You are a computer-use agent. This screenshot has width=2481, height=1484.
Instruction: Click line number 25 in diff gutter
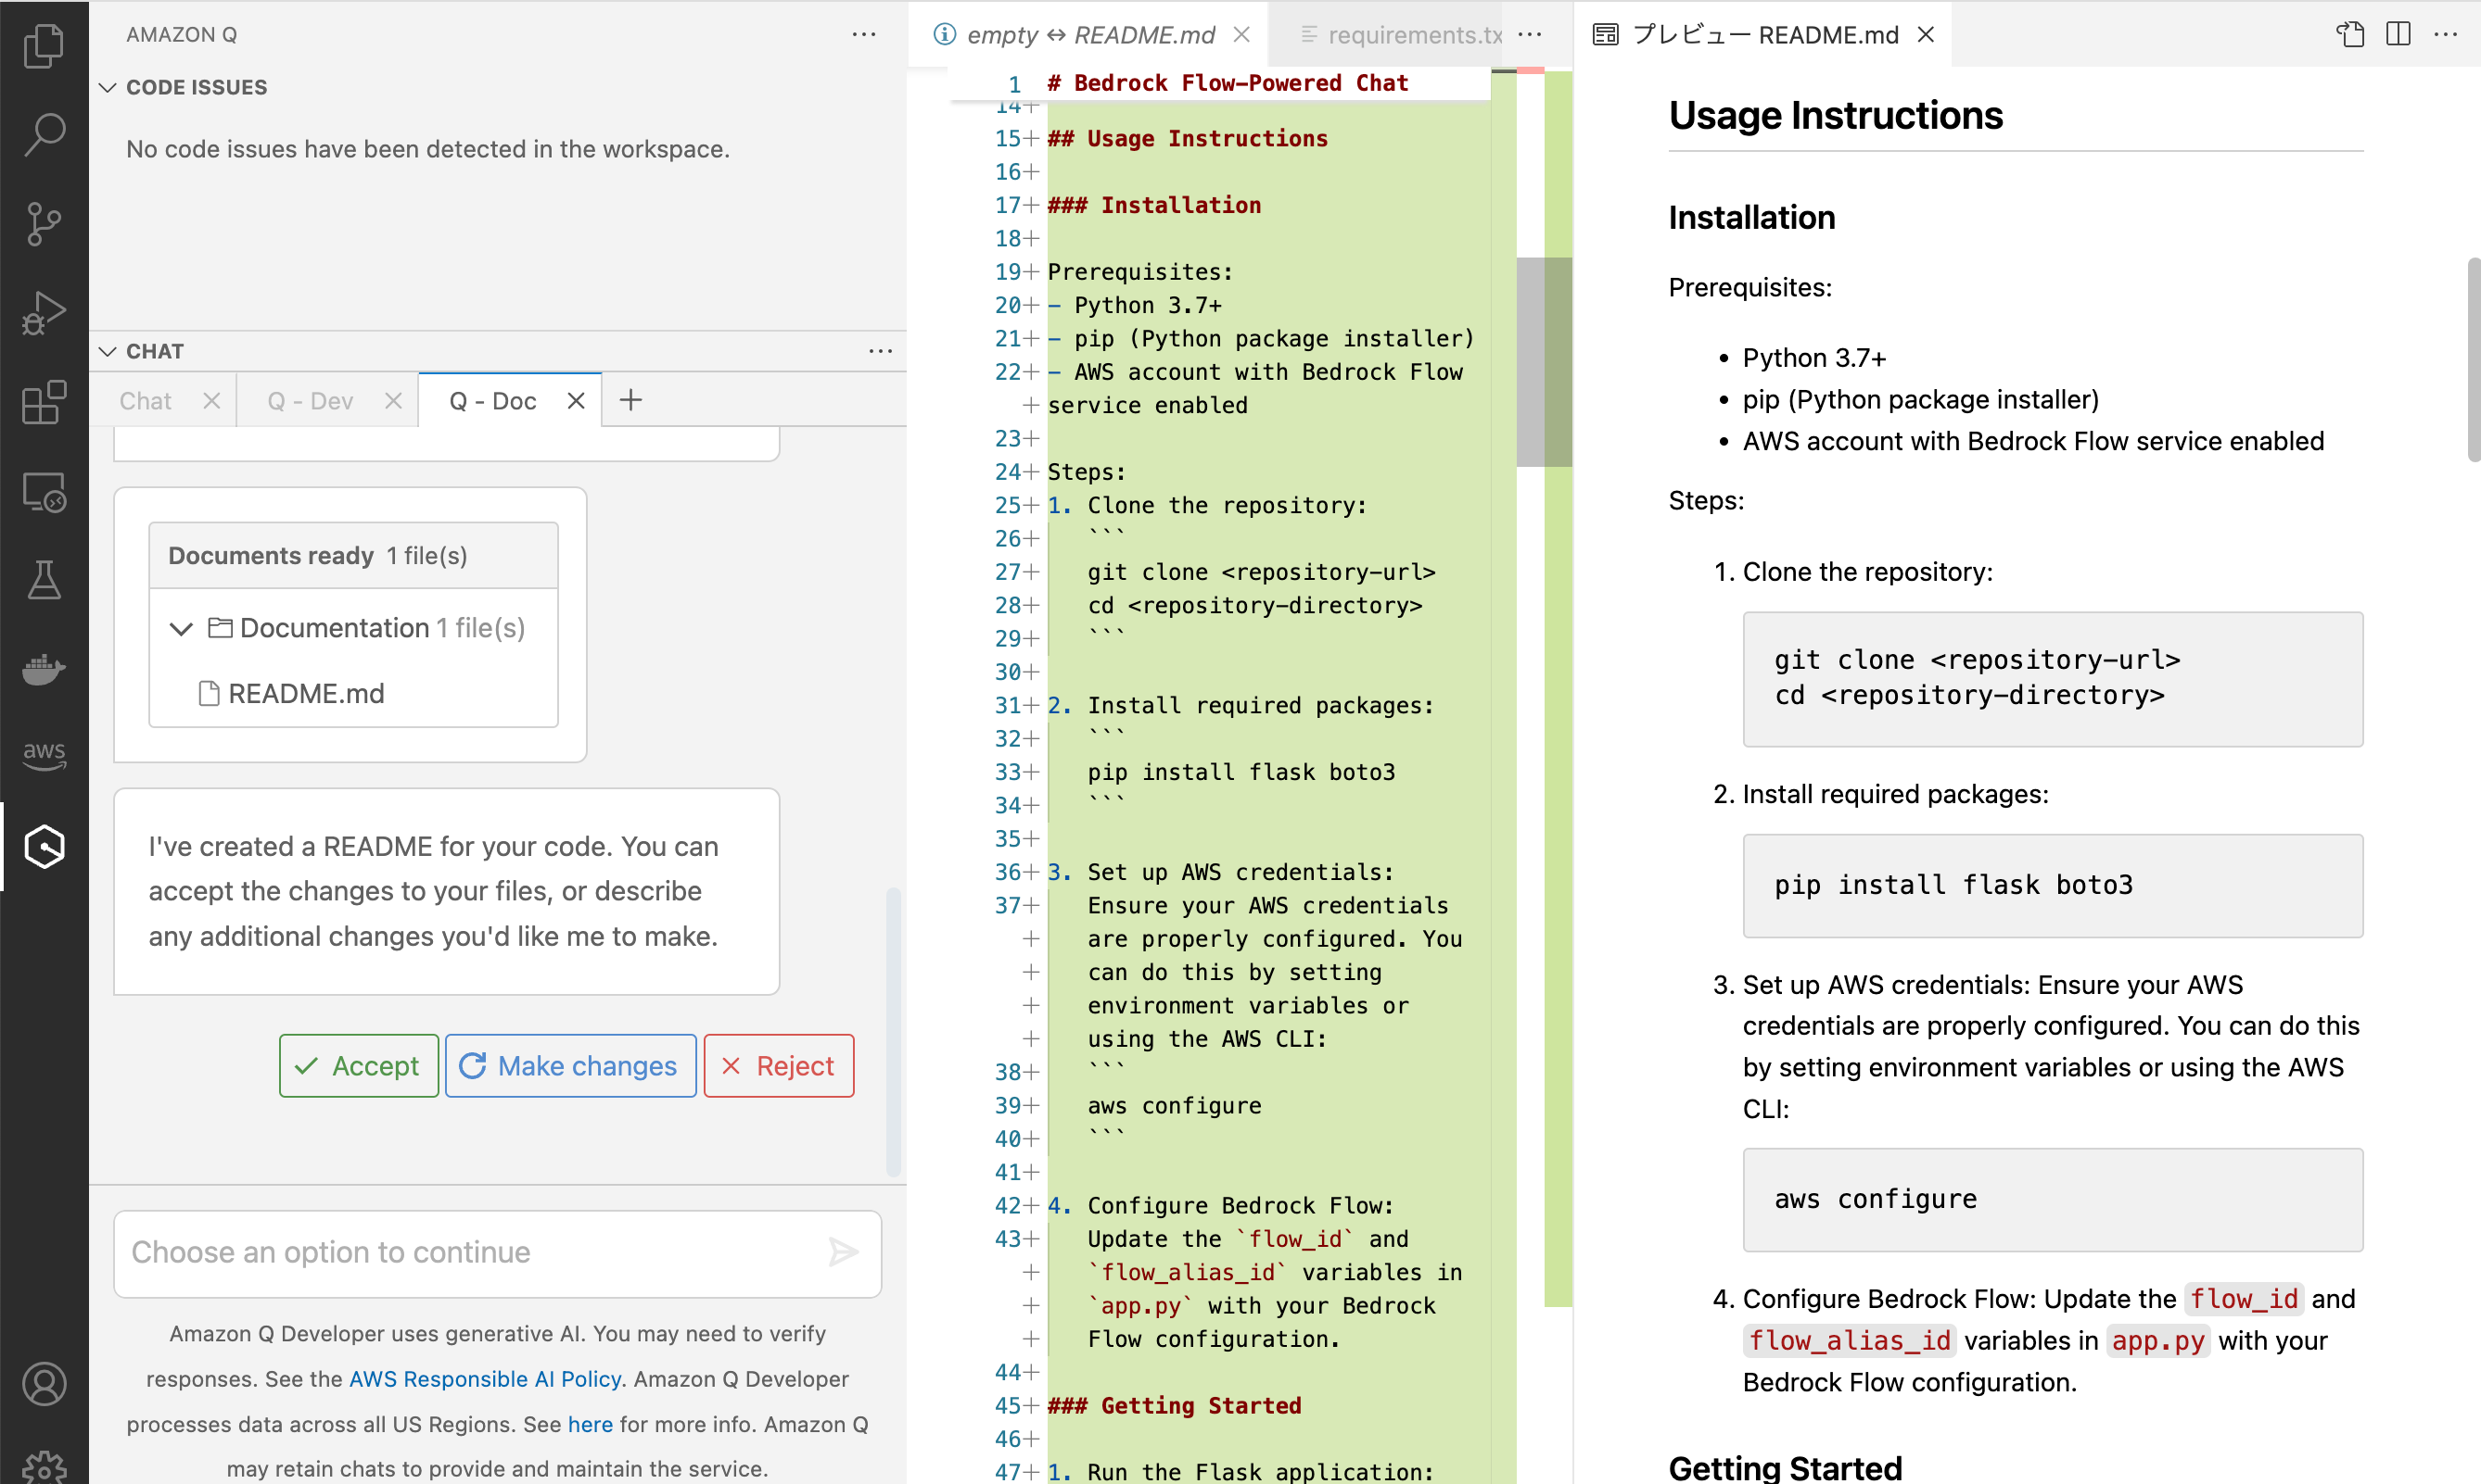(1007, 505)
